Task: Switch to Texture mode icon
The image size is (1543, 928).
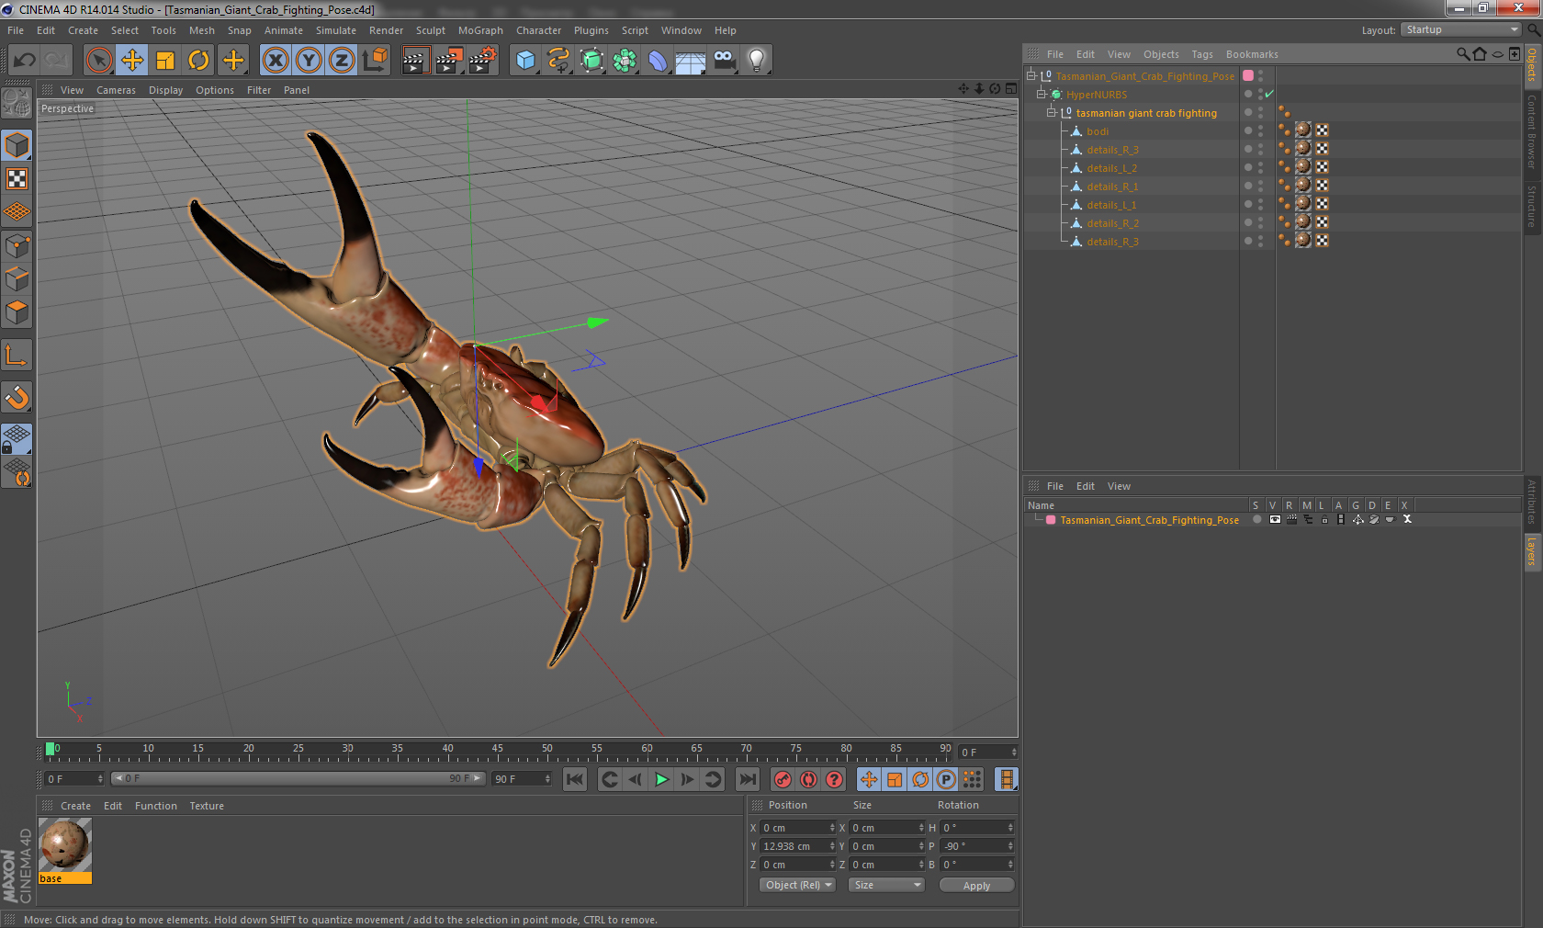Action: (x=17, y=178)
